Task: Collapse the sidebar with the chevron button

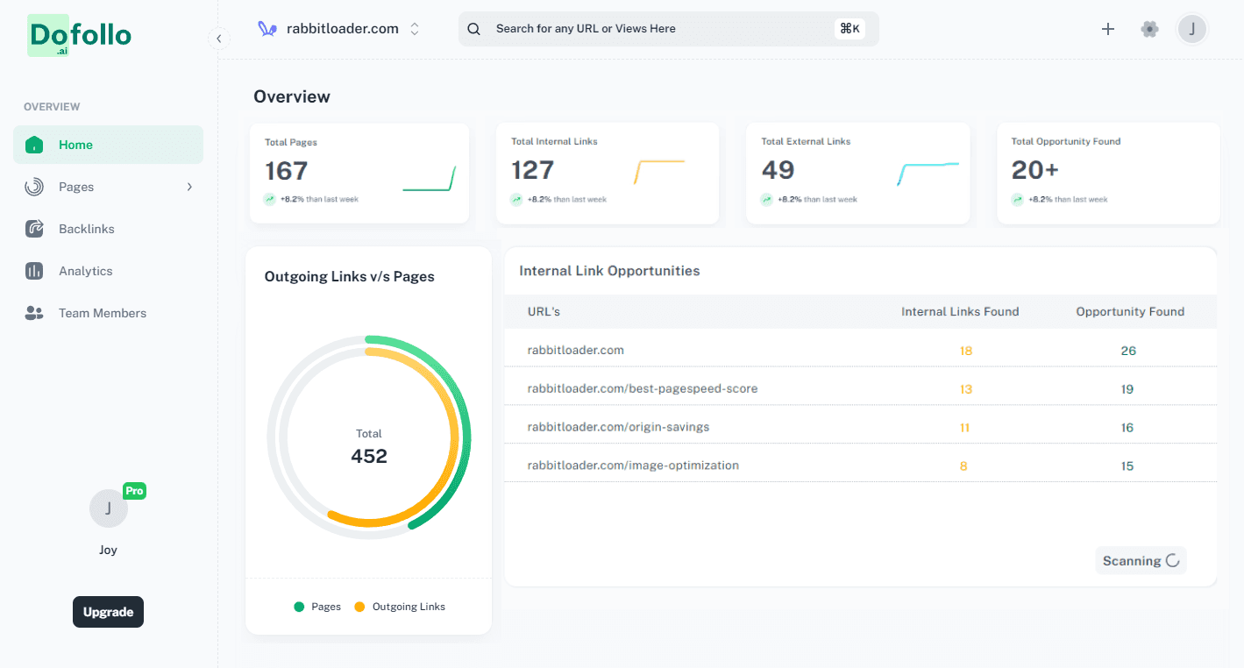Action: (x=218, y=39)
